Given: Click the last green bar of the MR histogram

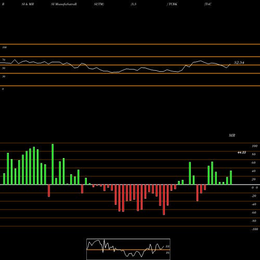Looking at the screenshot, I should 231,178.
